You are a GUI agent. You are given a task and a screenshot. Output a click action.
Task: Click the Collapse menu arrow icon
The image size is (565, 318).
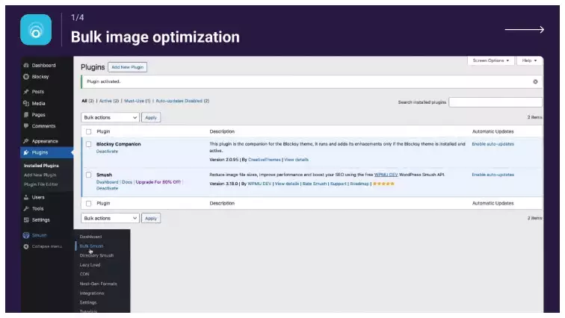click(x=26, y=246)
